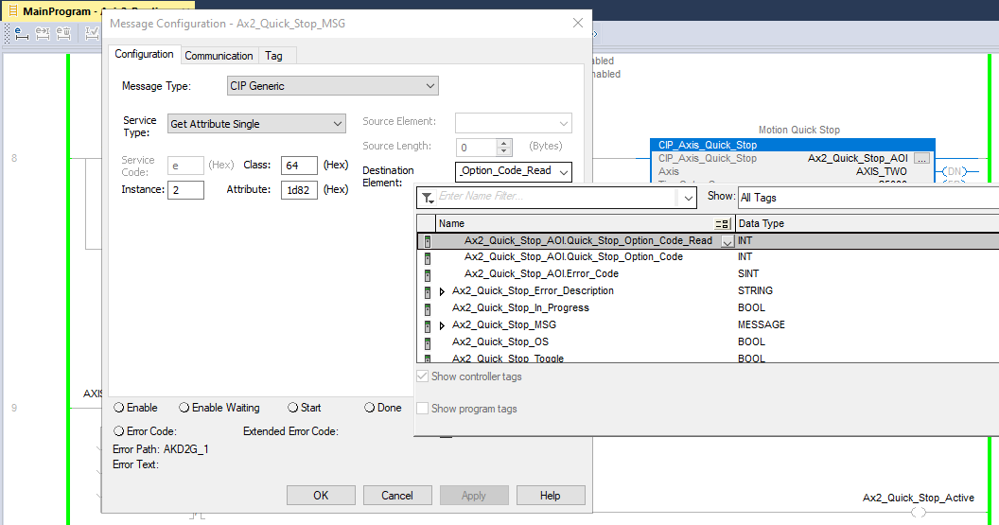The image size is (999, 525).
Task: Switch to the Configuration tab
Action: [x=144, y=54]
